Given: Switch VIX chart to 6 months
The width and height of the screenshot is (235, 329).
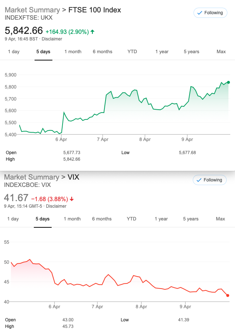Looking at the screenshot, I should click(x=102, y=219).
